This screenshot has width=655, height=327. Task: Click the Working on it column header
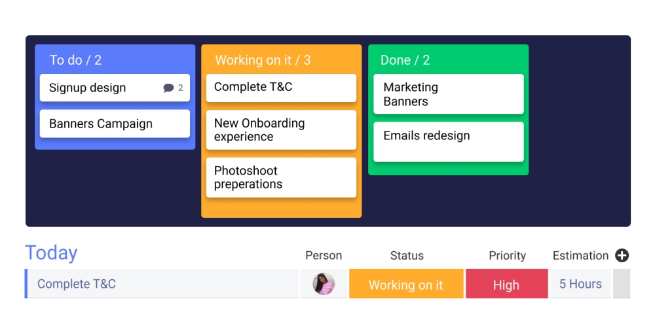pos(263,60)
